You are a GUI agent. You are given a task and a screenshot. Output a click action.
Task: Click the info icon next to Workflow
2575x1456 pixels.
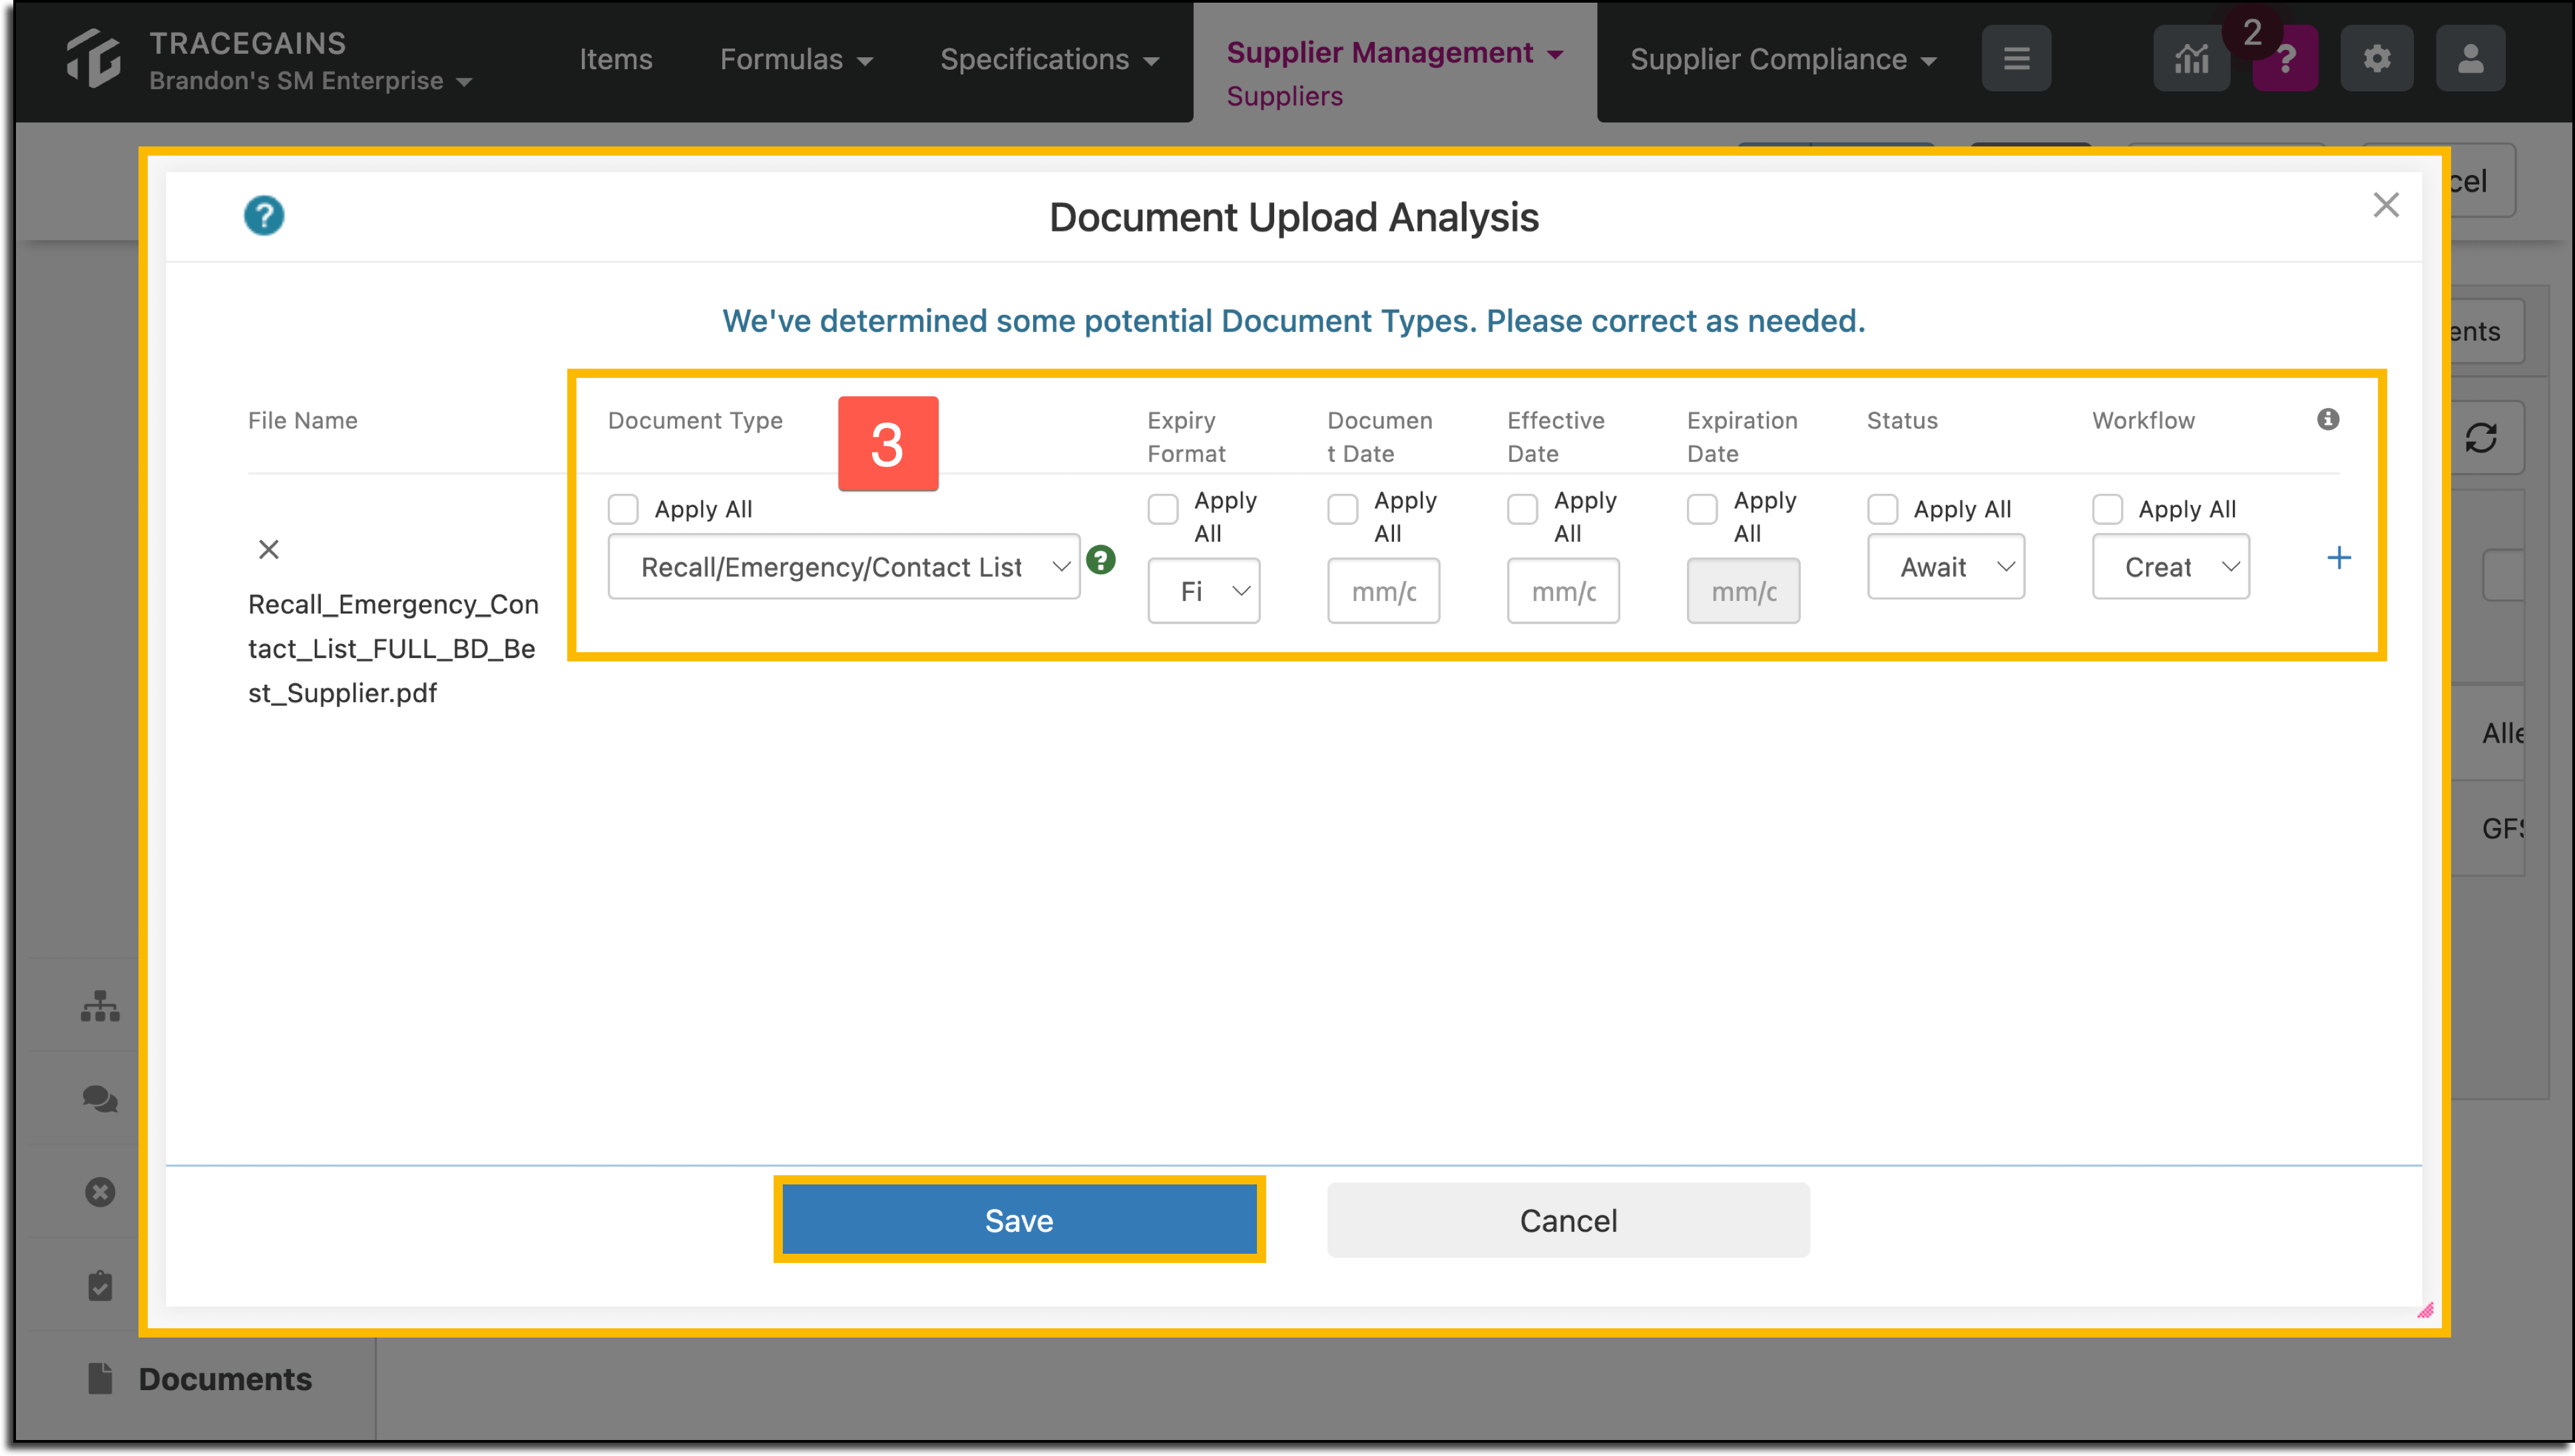pos(2328,419)
